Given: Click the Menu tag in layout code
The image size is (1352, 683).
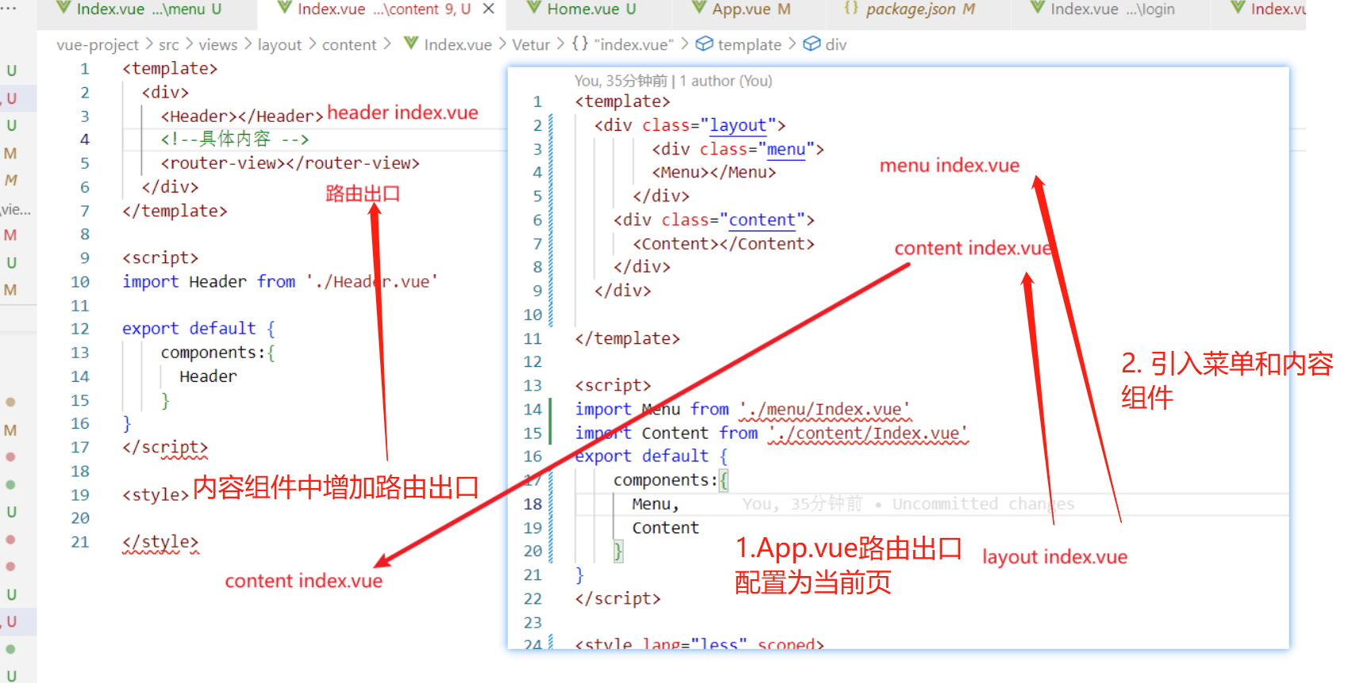Looking at the screenshot, I should point(714,172).
